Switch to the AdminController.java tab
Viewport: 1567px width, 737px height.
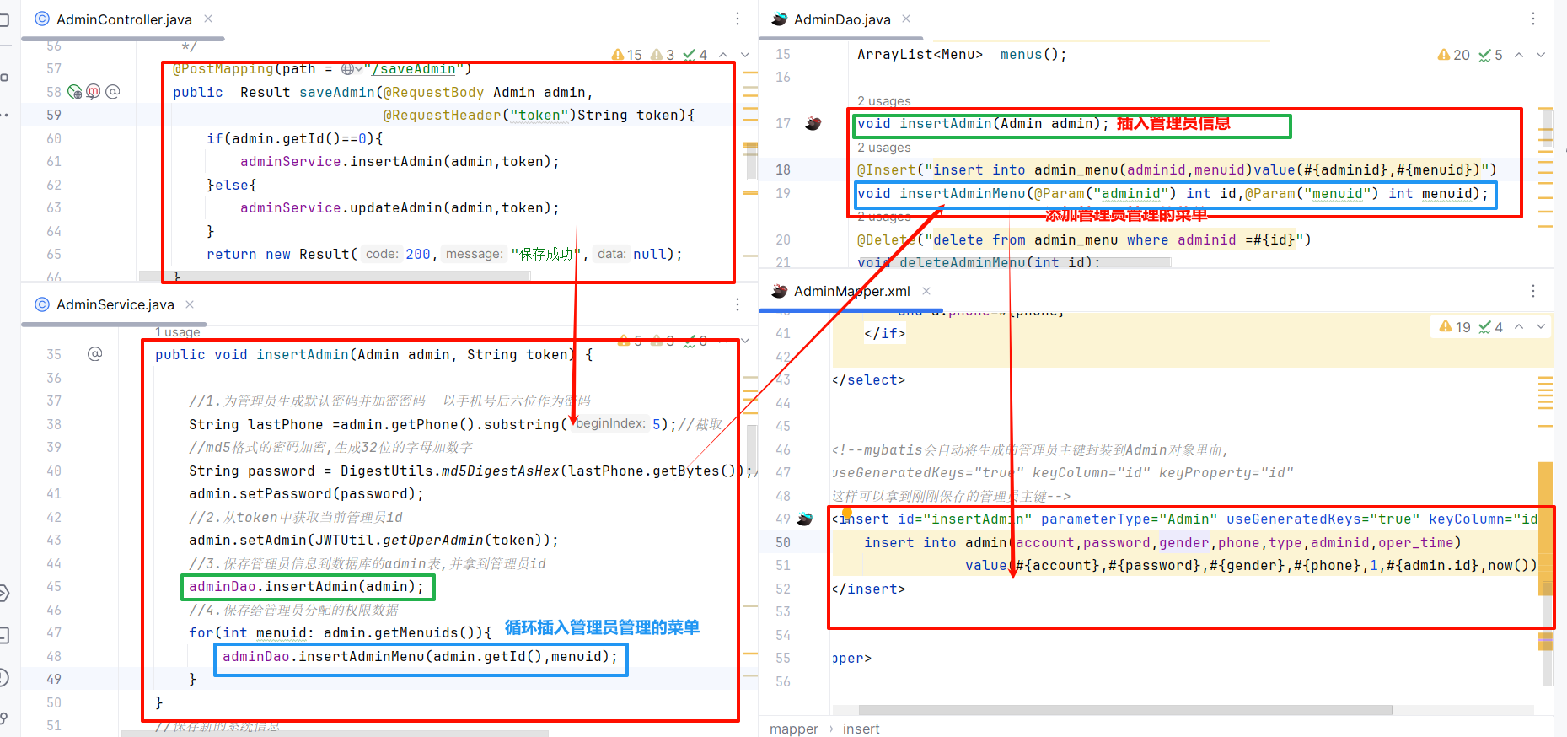[x=124, y=19]
